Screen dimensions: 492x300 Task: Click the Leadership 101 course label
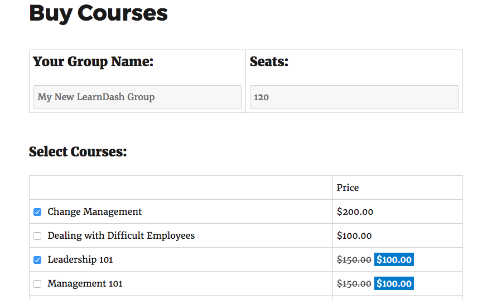(80, 259)
